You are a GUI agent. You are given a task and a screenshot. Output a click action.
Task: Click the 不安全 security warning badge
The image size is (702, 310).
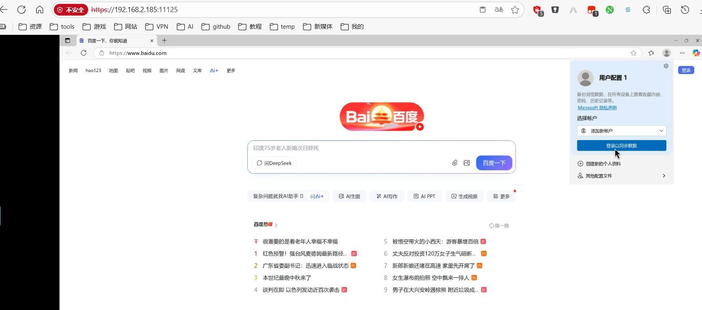click(x=71, y=10)
